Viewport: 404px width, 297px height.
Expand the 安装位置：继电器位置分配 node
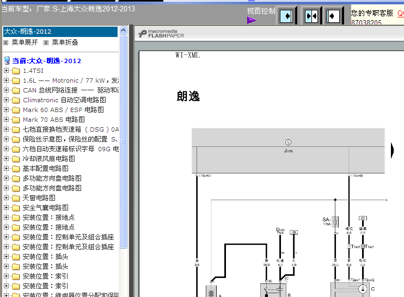pyautogui.click(x=6, y=295)
